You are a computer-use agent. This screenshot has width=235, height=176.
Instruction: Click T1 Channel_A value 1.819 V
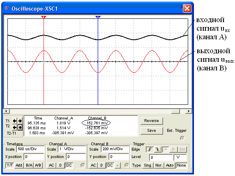coord(63,123)
